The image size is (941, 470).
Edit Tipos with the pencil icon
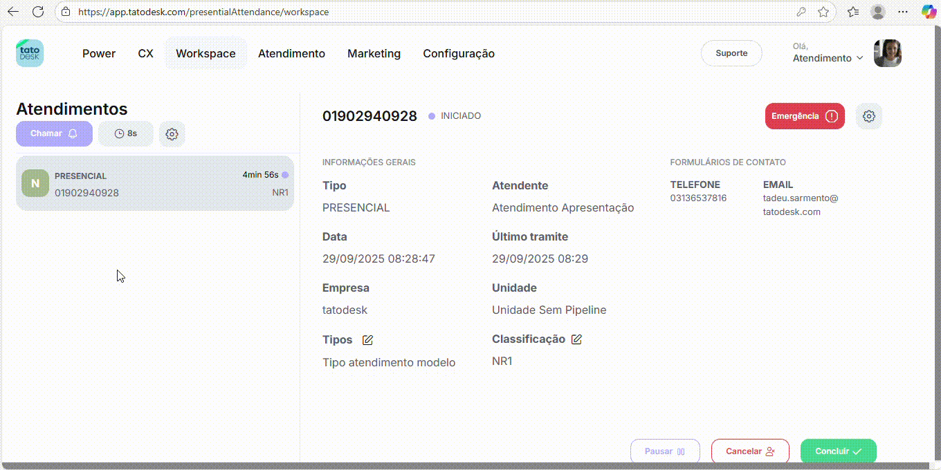368,340
